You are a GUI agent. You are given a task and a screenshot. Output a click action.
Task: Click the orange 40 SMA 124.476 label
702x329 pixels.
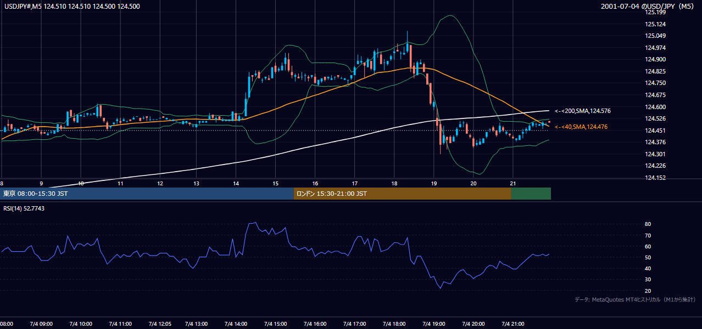coord(581,127)
